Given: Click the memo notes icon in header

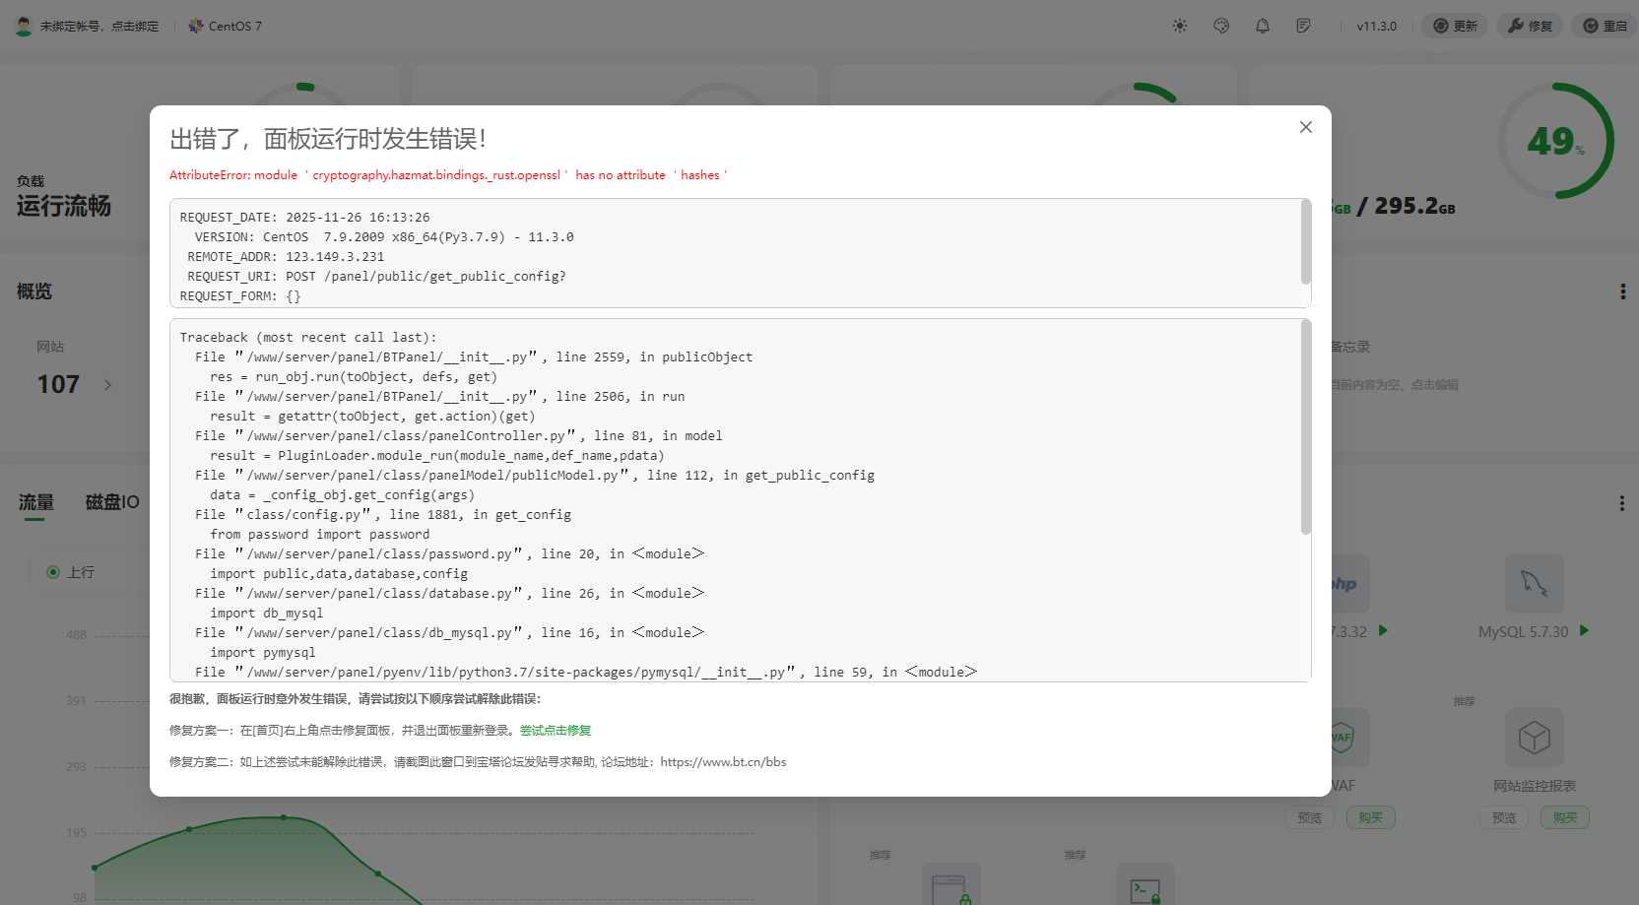Looking at the screenshot, I should tap(1303, 26).
